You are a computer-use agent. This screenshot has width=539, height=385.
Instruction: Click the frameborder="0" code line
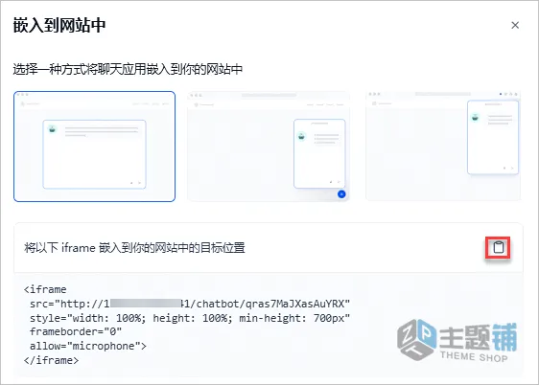click(76, 331)
